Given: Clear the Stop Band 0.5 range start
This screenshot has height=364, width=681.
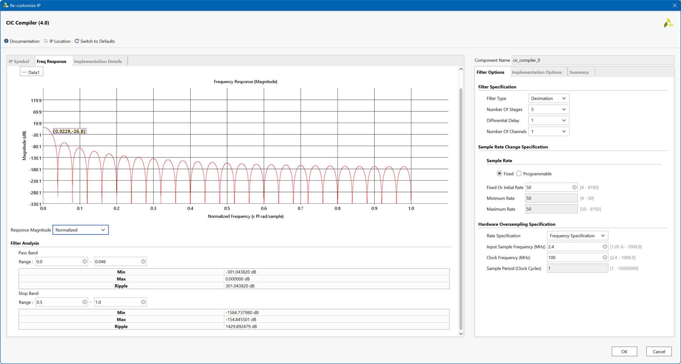Looking at the screenshot, I should 85,302.
